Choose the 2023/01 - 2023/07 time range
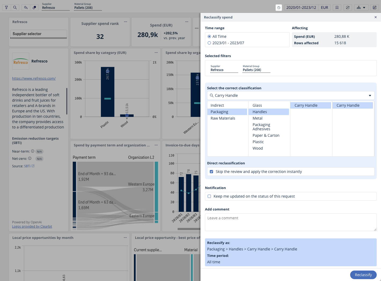 pos(209,43)
